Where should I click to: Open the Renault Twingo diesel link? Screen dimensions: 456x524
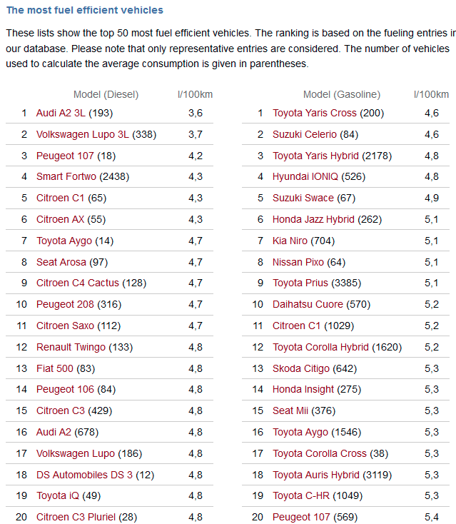click(x=71, y=347)
